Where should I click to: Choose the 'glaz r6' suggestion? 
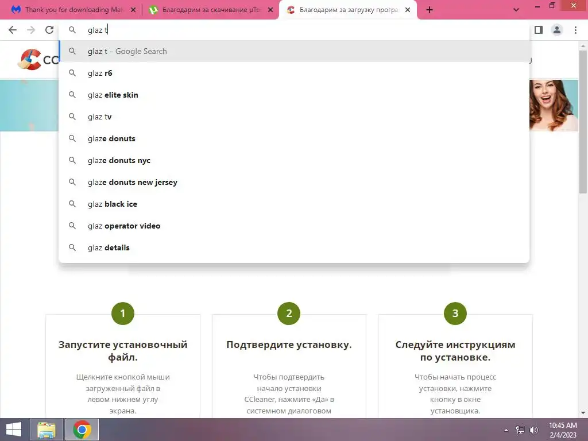294,73
